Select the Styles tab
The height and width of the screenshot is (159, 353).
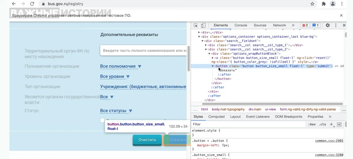point(198,116)
